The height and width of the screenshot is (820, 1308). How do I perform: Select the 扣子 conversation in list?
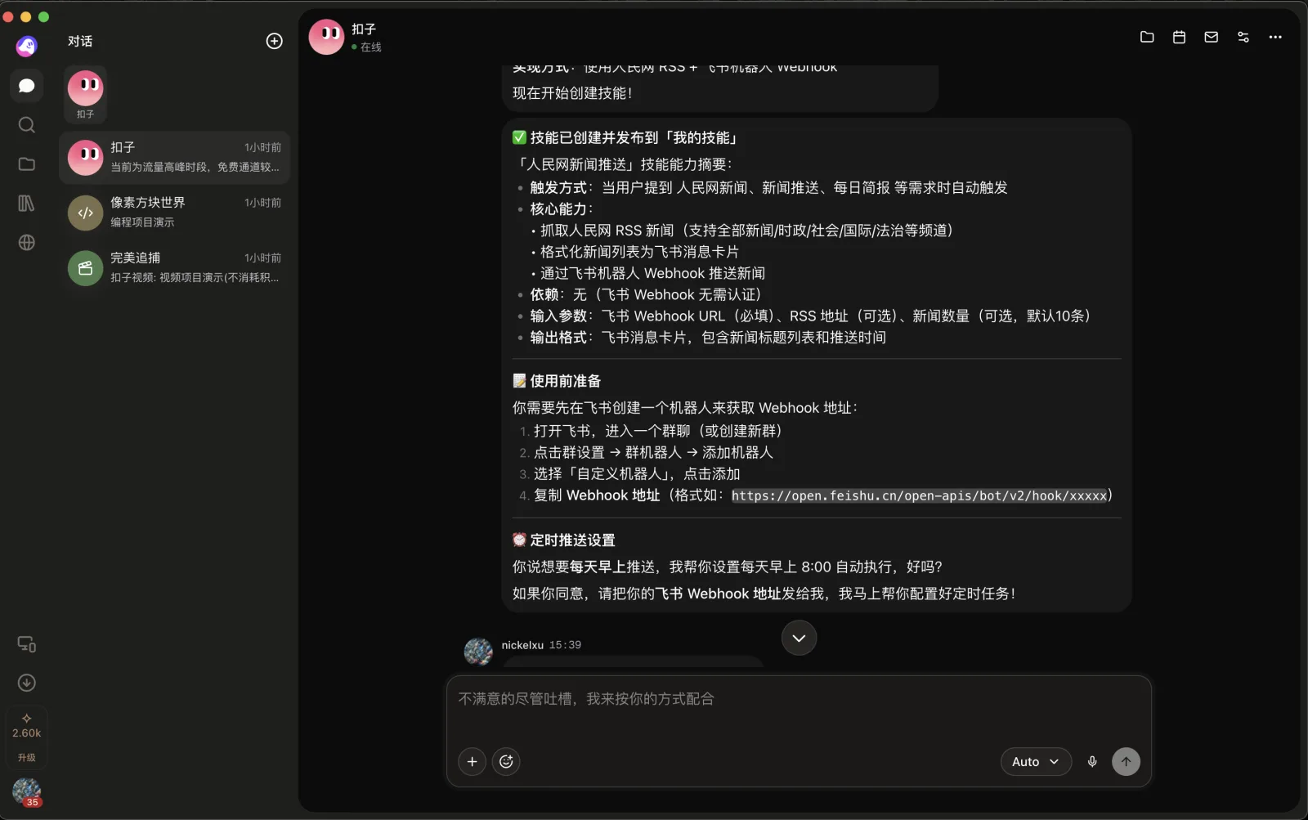click(x=174, y=157)
